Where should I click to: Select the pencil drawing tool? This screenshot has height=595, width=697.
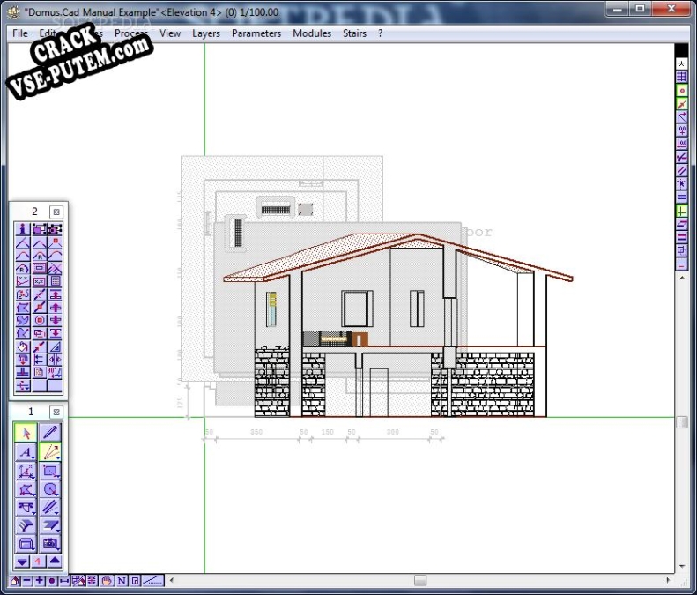pyautogui.click(x=51, y=432)
